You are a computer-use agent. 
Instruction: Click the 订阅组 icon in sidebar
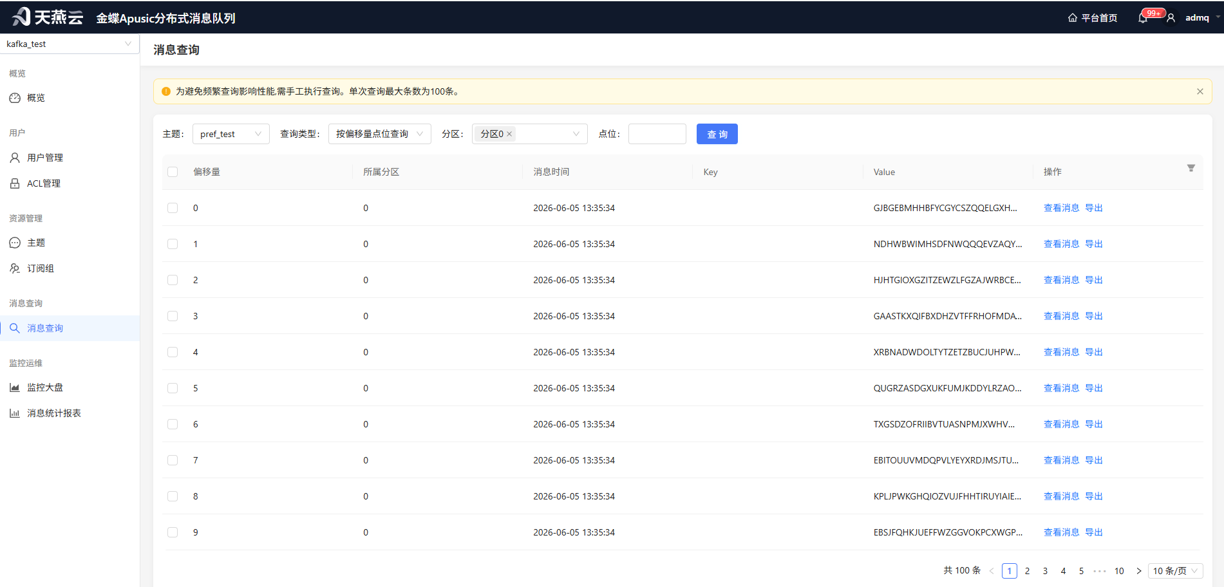[15, 268]
